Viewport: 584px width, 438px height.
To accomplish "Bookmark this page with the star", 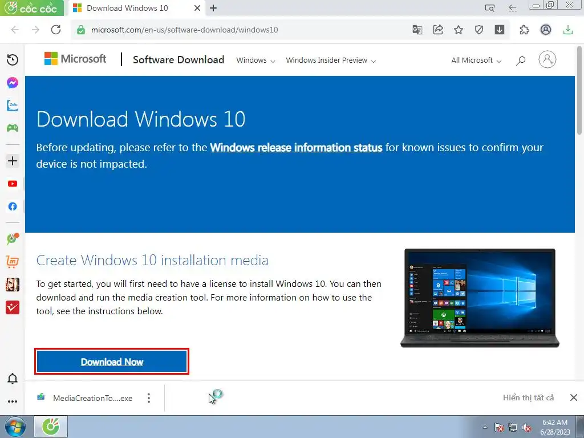I will point(459,30).
